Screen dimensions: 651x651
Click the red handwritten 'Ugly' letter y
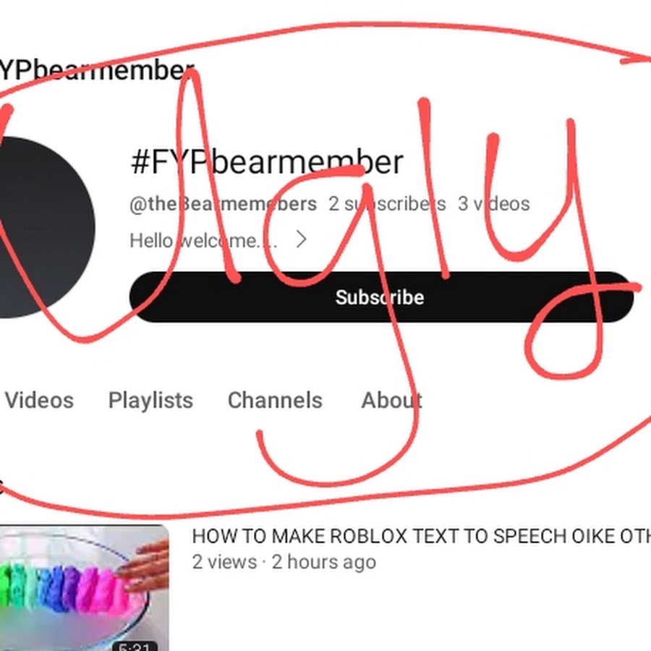(x=563, y=249)
